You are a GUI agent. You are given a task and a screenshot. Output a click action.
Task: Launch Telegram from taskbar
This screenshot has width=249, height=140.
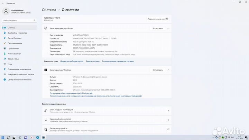37,137
